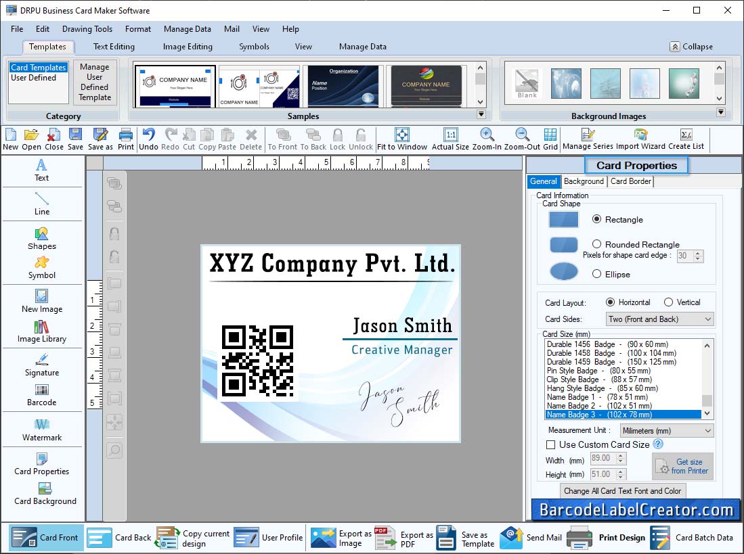Screen dimensions: 744x554
Task: Click Send Mail in bottom bar
Action: 531,537
